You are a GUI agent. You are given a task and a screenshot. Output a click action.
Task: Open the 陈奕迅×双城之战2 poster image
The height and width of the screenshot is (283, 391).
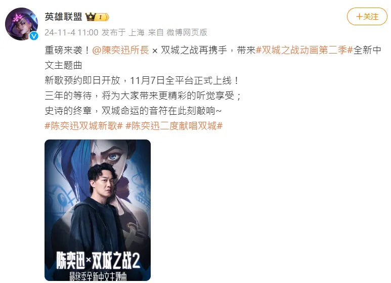(x=98, y=210)
